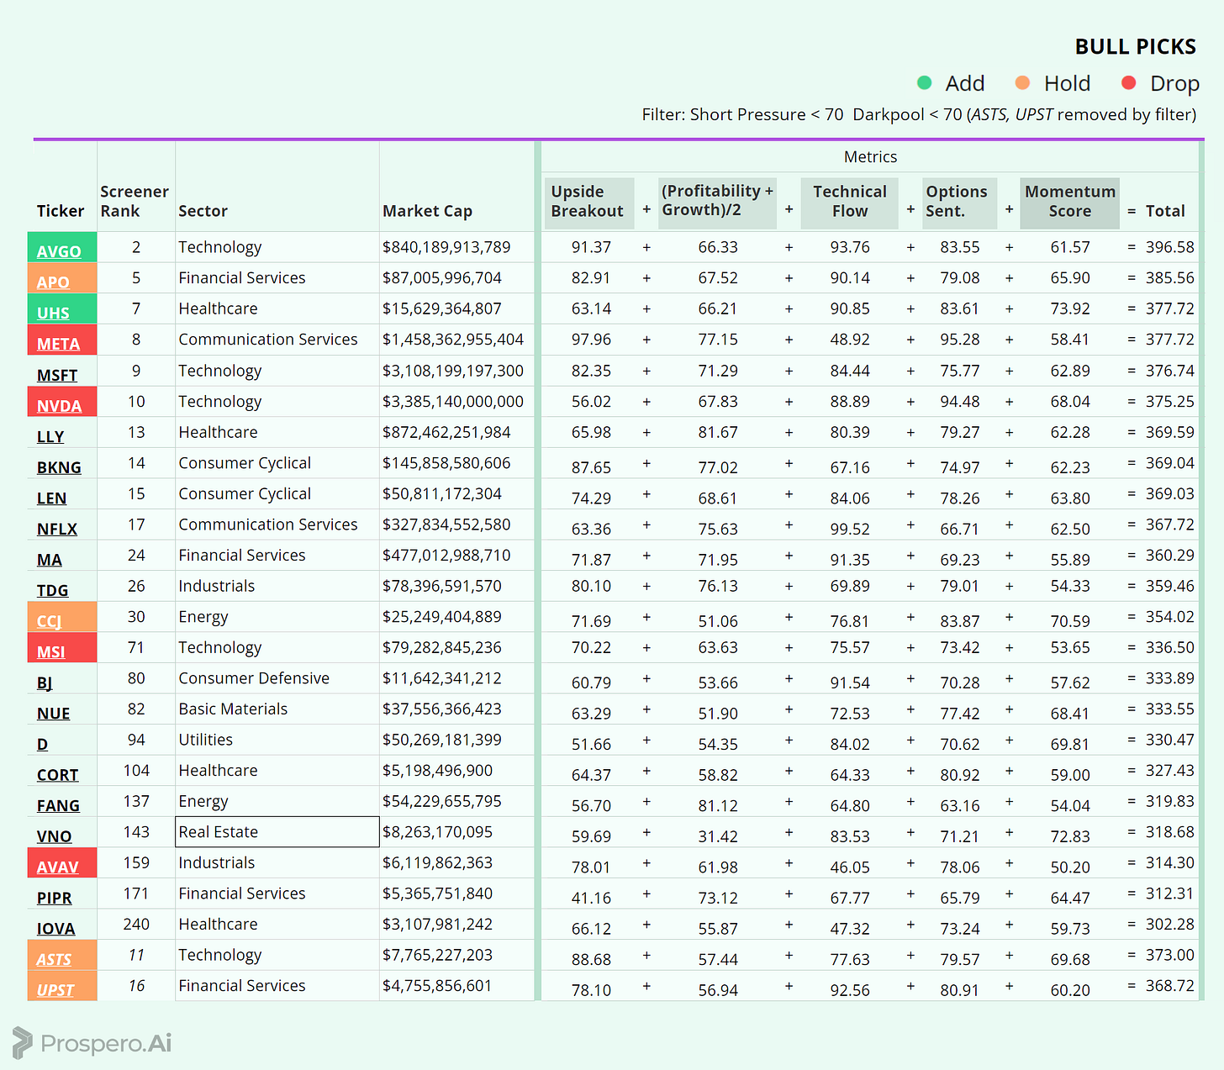Viewport: 1224px width, 1070px height.
Task: Open the MA ticker link
Action: (x=50, y=560)
